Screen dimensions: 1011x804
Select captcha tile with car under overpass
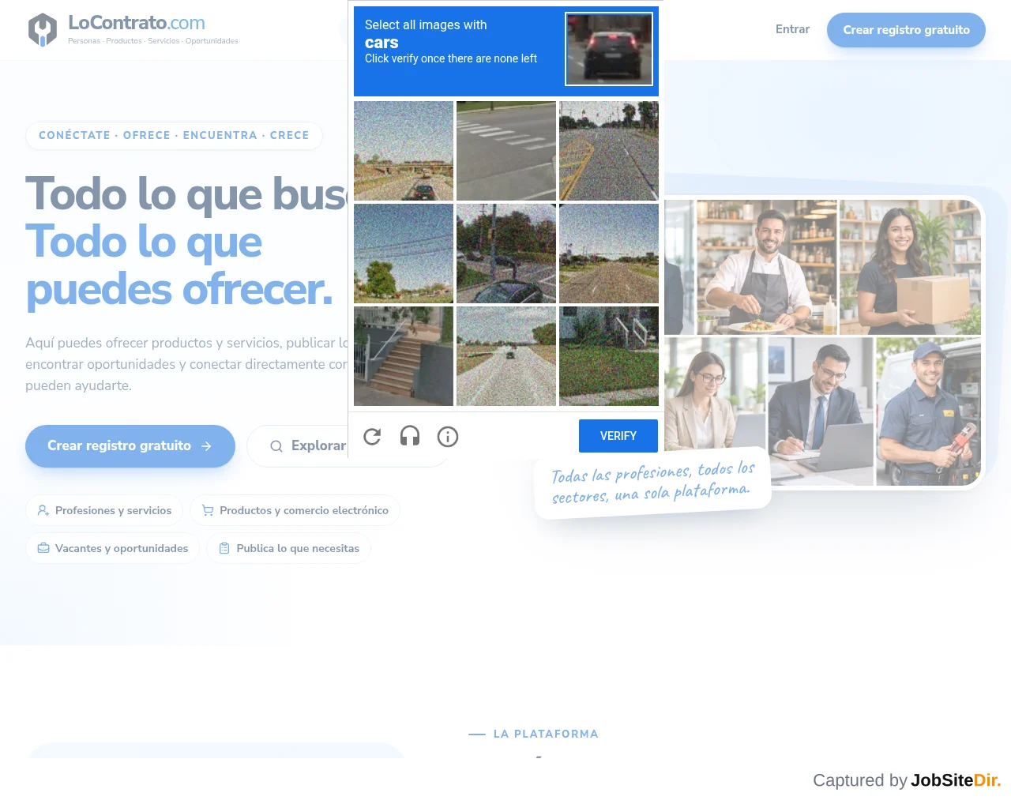tap(404, 151)
